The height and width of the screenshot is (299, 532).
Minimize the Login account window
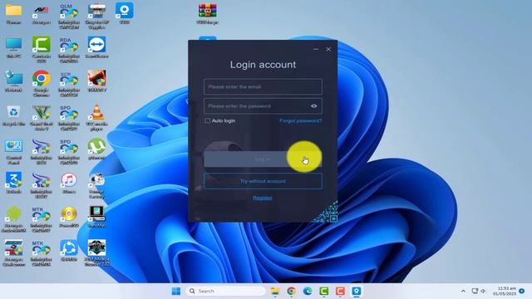[x=316, y=49]
